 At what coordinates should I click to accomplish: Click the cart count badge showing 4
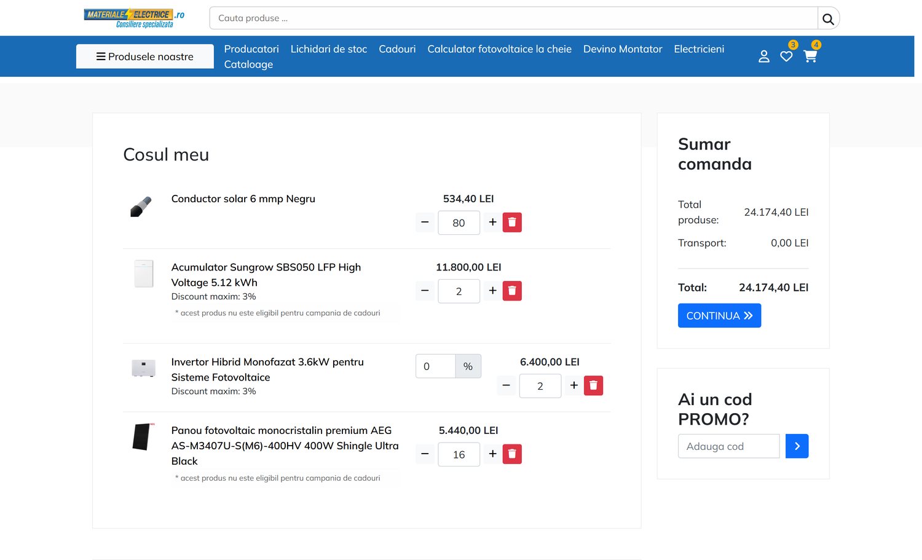816,44
